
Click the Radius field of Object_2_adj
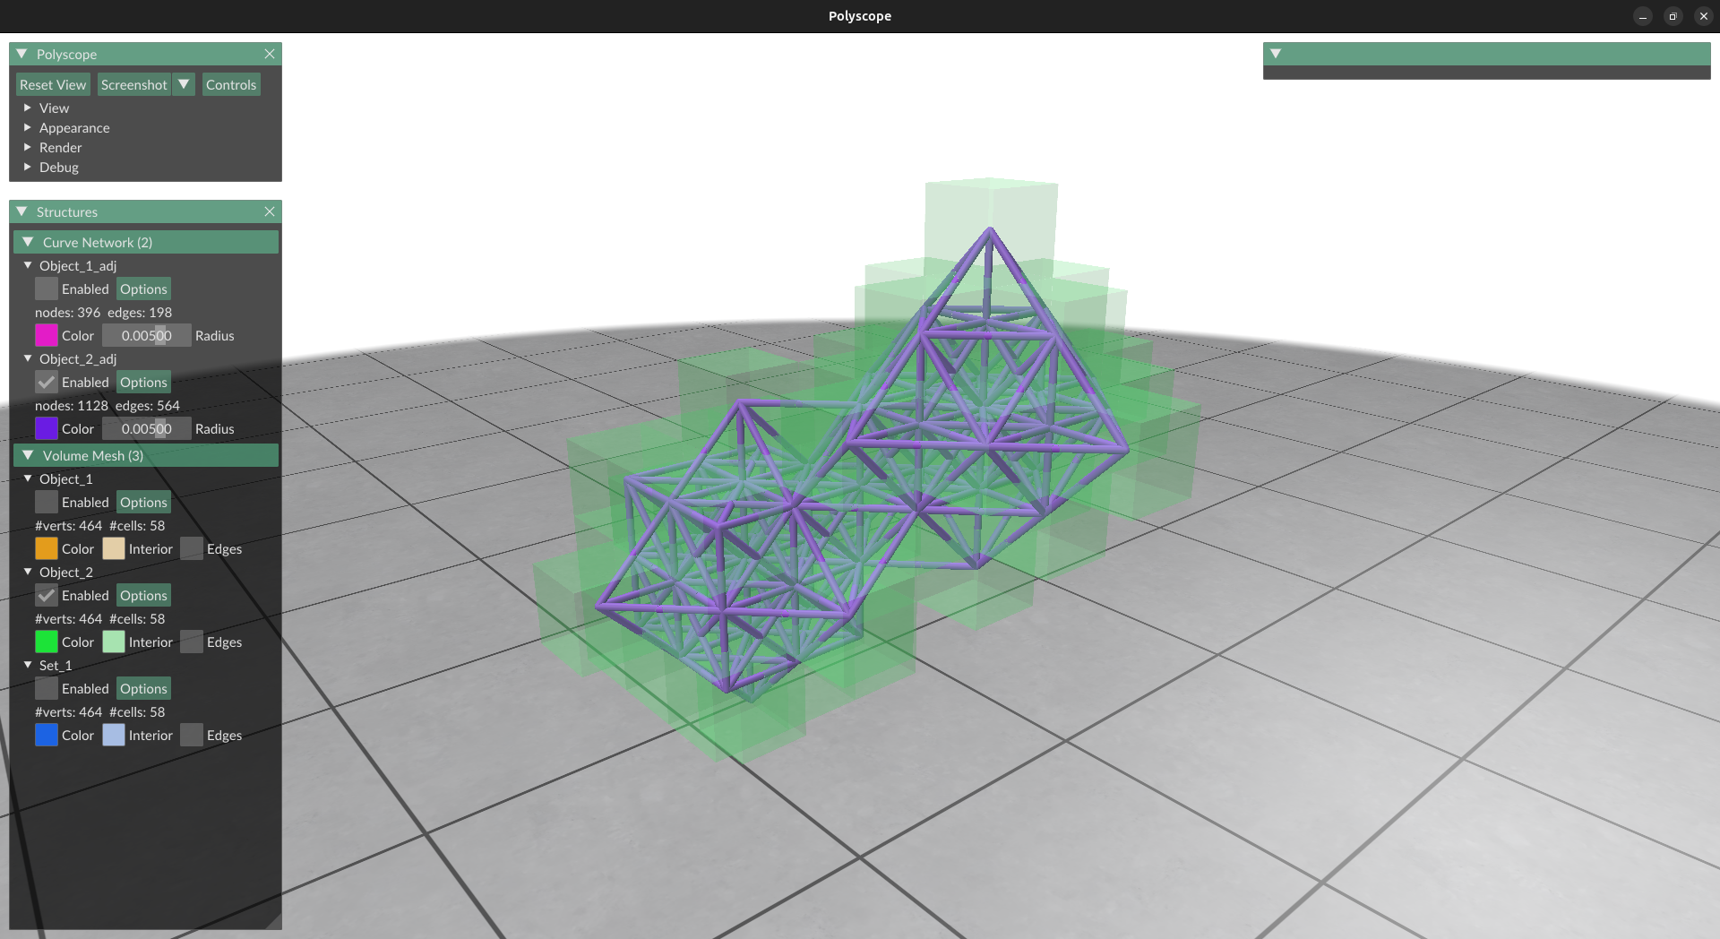pos(146,428)
